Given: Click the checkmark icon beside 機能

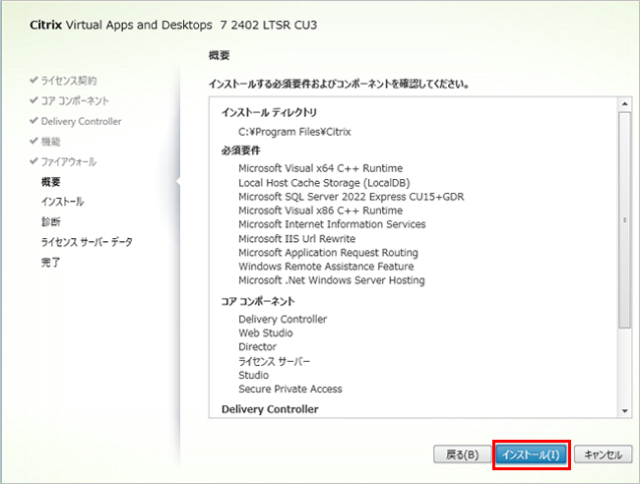Looking at the screenshot, I should click(33, 142).
